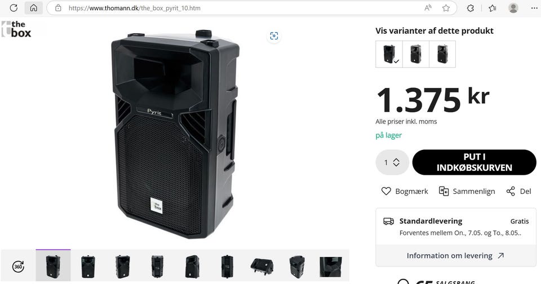Open the favorites list icon

[x=493, y=8]
